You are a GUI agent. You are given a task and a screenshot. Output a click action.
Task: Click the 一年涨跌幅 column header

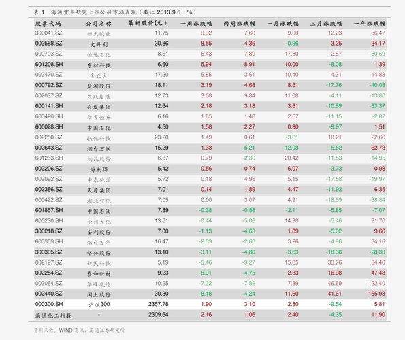click(x=370, y=24)
